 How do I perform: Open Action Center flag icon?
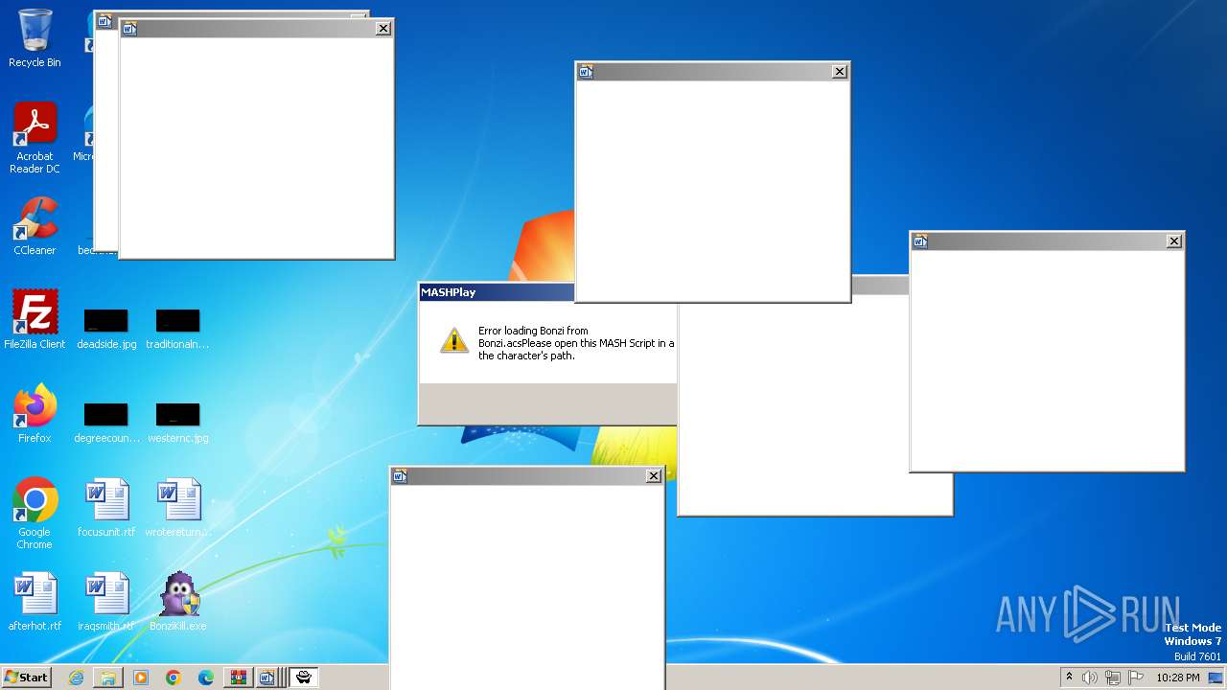point(1136,678)
